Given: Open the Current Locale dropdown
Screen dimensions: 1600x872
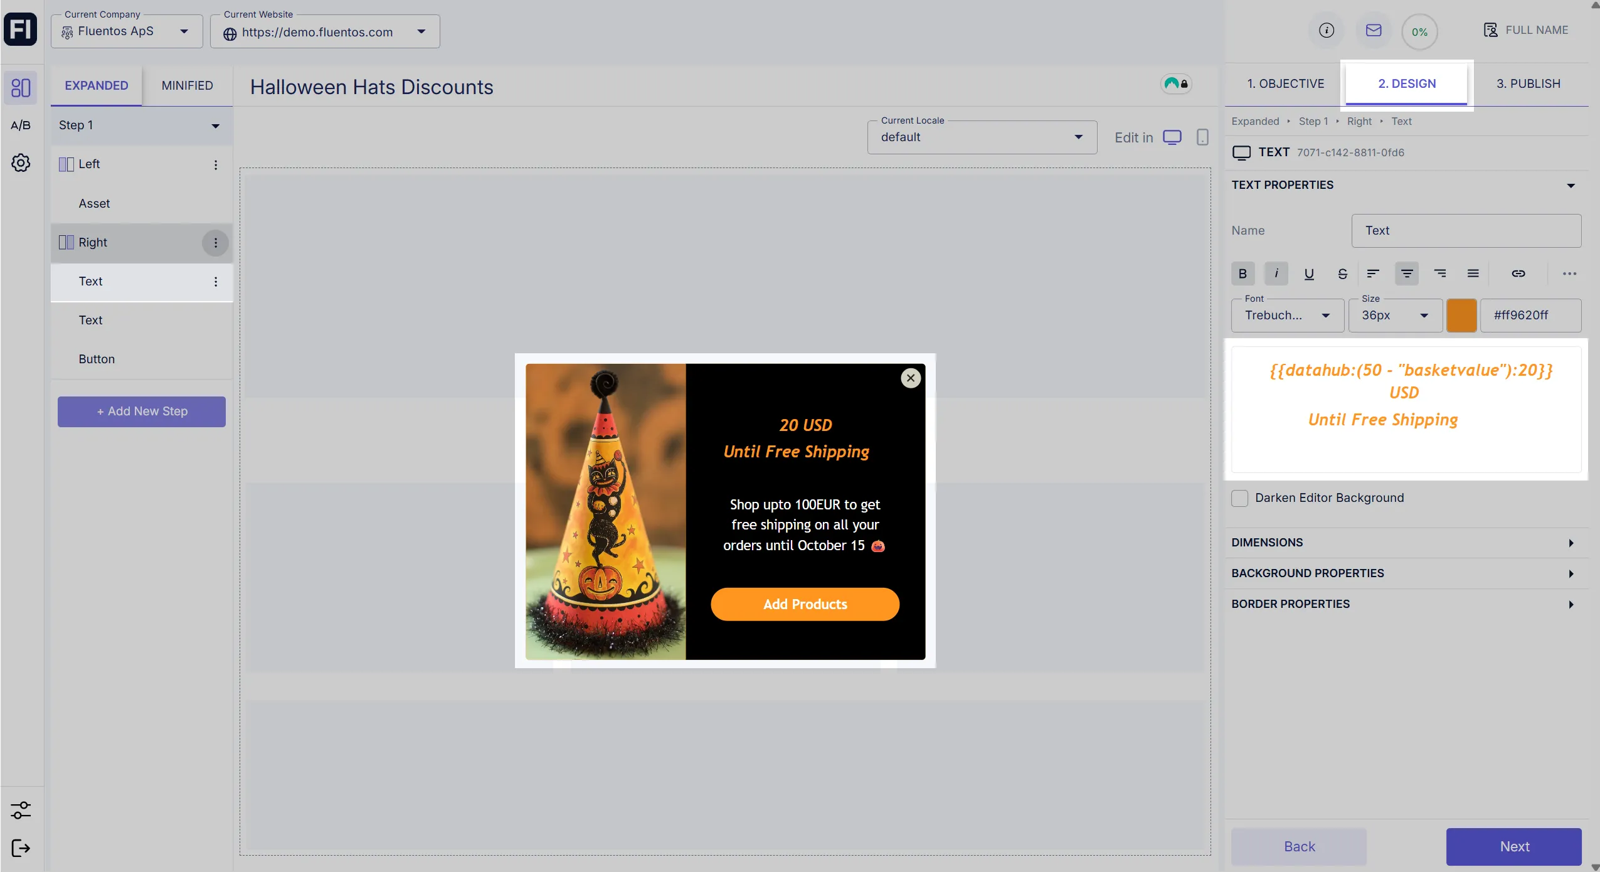Looking at the screenshot, I should (x=980, y=137).
